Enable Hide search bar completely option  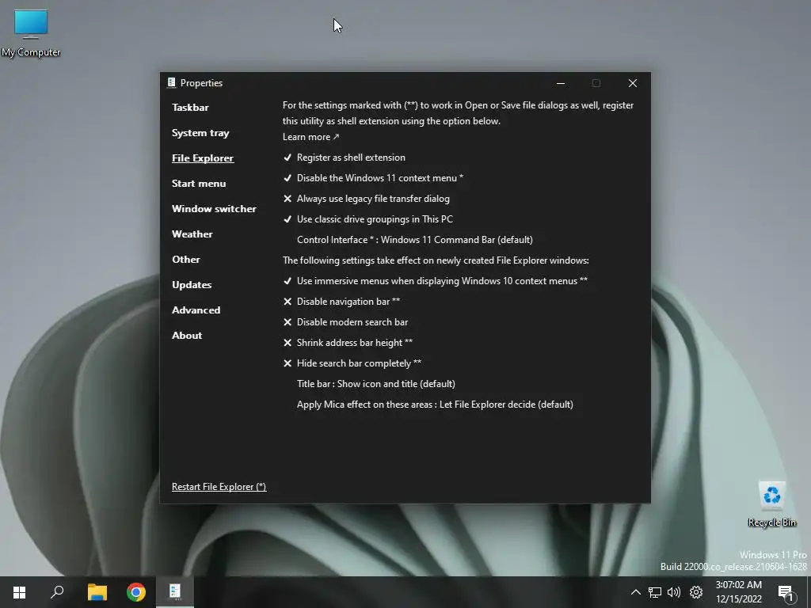(x=352, y=363)
